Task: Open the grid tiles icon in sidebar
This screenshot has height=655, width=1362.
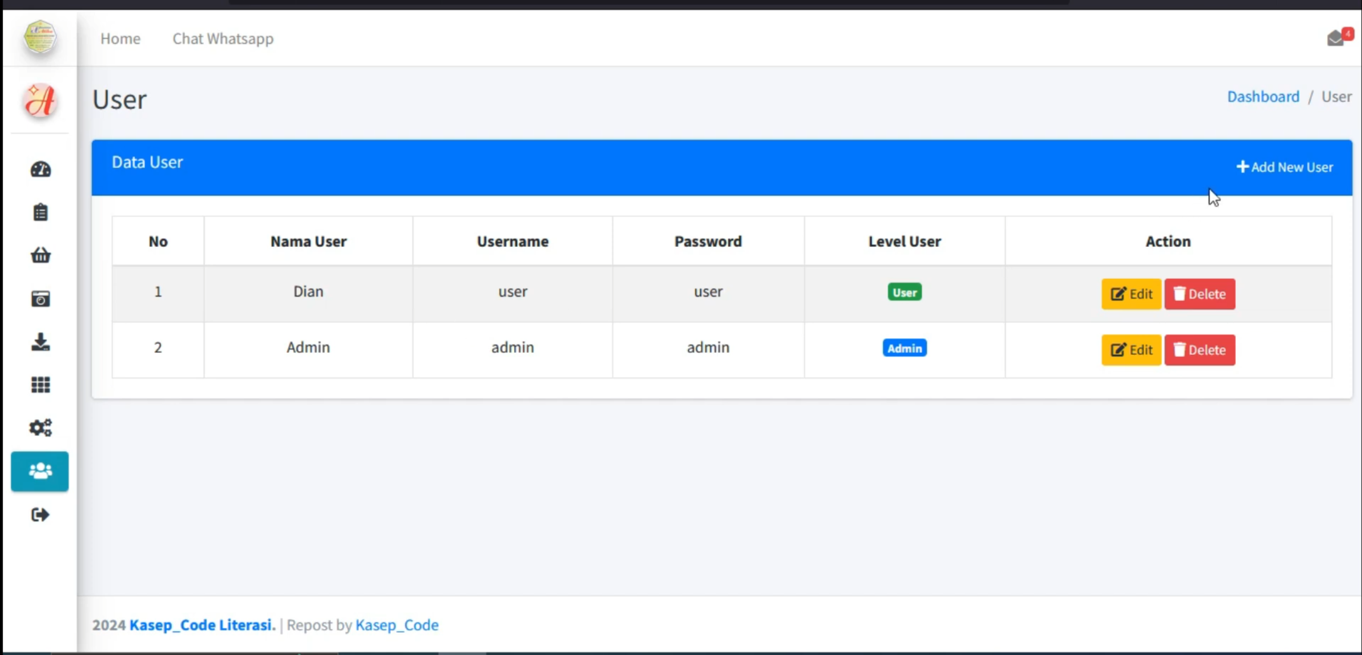Action: pyautogui.click(x=40, y=385)
